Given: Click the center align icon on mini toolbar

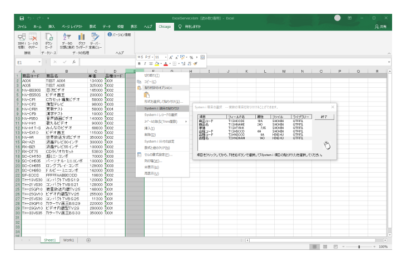Looking at the screenshot, I should coord(151,63).
